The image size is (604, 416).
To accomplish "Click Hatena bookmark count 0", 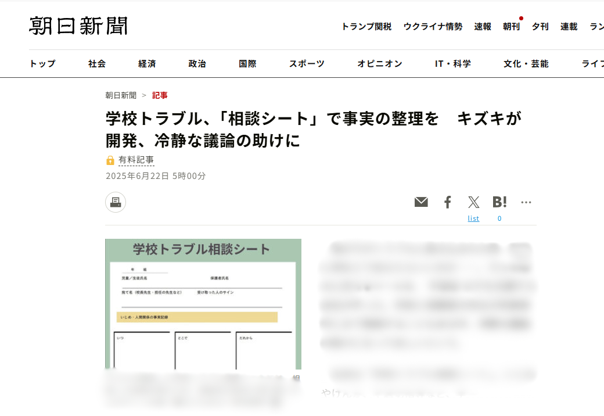I will point(499,218).
